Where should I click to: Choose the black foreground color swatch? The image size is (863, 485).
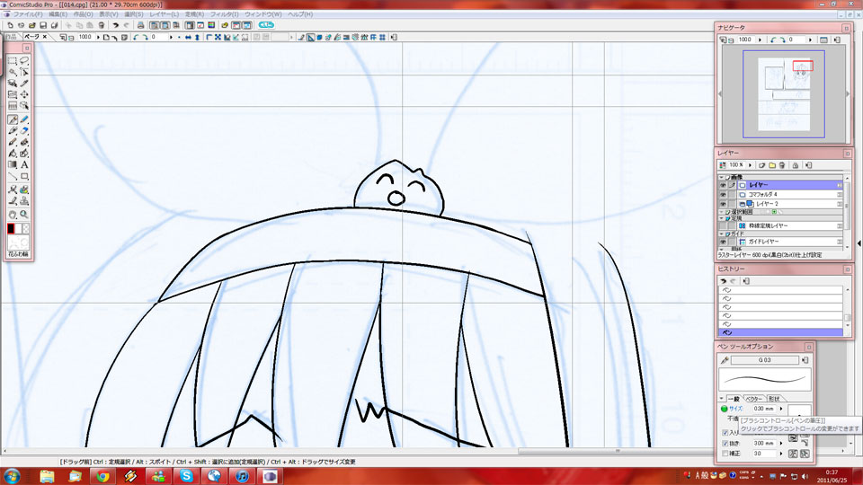(x=11, y=228)
